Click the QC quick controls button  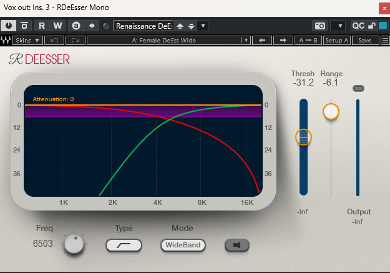point(358,26)
